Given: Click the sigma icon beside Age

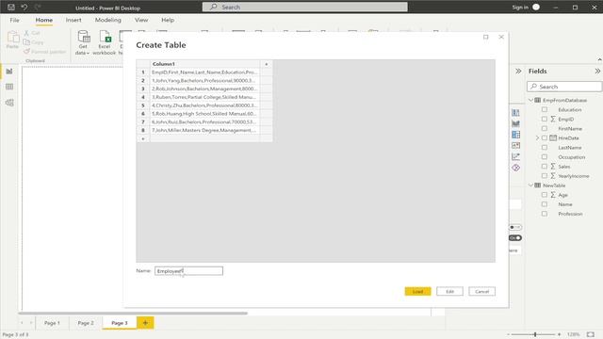Looking at the screenshot, I should pyautogui.click(x=553, y=195).
